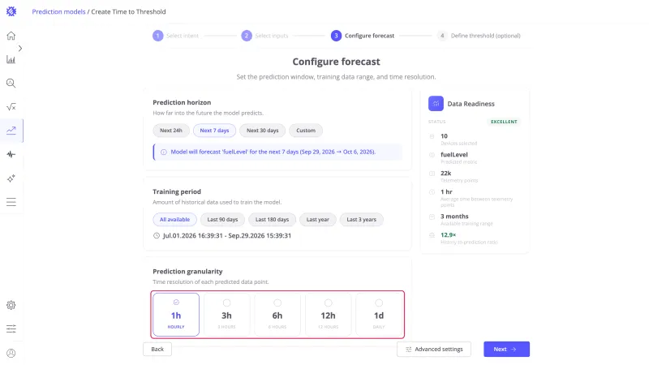This screenshot has width=649, height=365.
Task: Select Last year training period
Action: pyautogui.click(x=318, y=219)
